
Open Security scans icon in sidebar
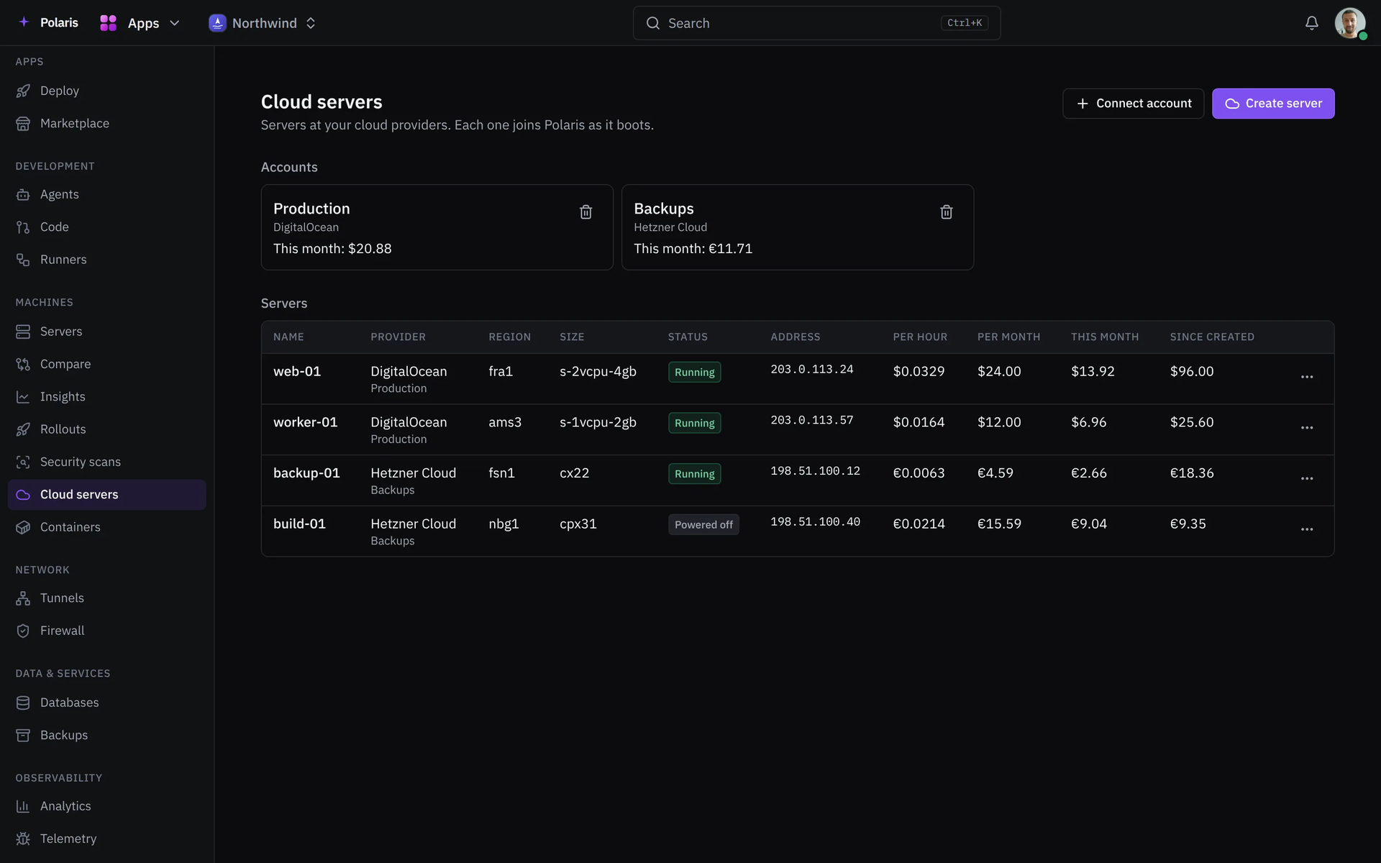23,462
